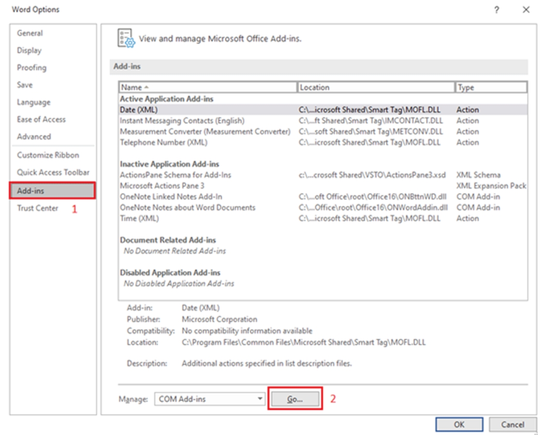Click the ONBttnWD.dll location cell
544x435 pixels.
[373, 197]
